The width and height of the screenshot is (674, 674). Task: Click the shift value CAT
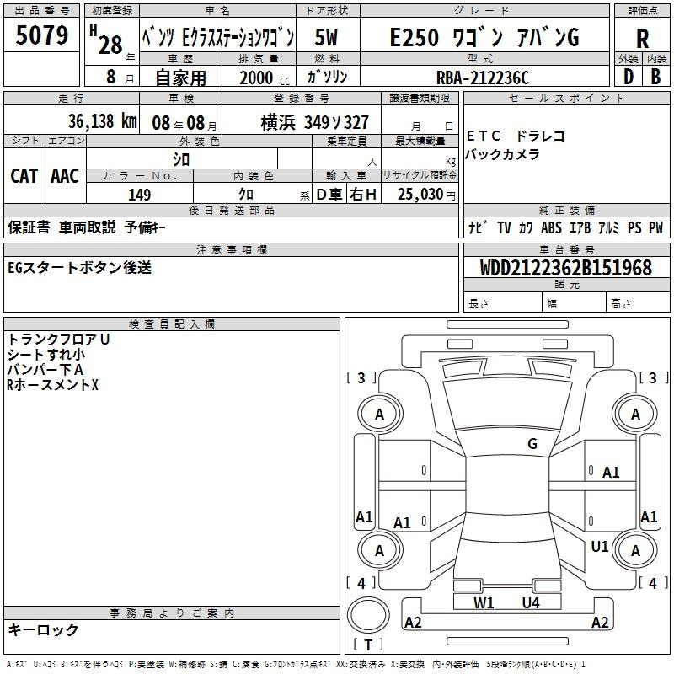pyautogui.click(x=24, y=176)
